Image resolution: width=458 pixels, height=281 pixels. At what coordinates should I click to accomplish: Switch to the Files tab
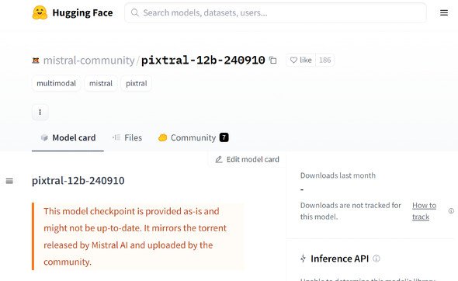127,137
